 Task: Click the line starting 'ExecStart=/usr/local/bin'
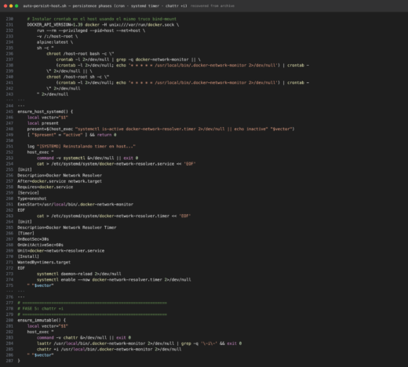coord(75,204)
